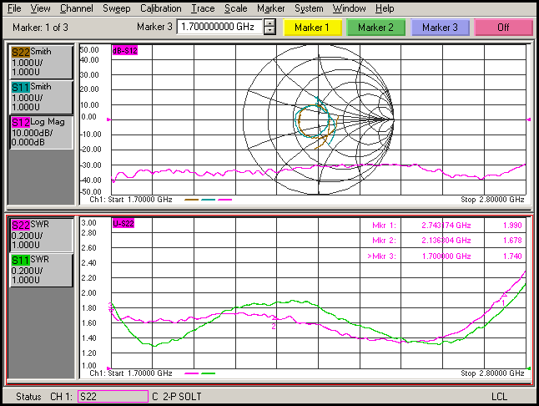
Task: Increase marker frequency with the up arrow
Action: coord(269,23)
